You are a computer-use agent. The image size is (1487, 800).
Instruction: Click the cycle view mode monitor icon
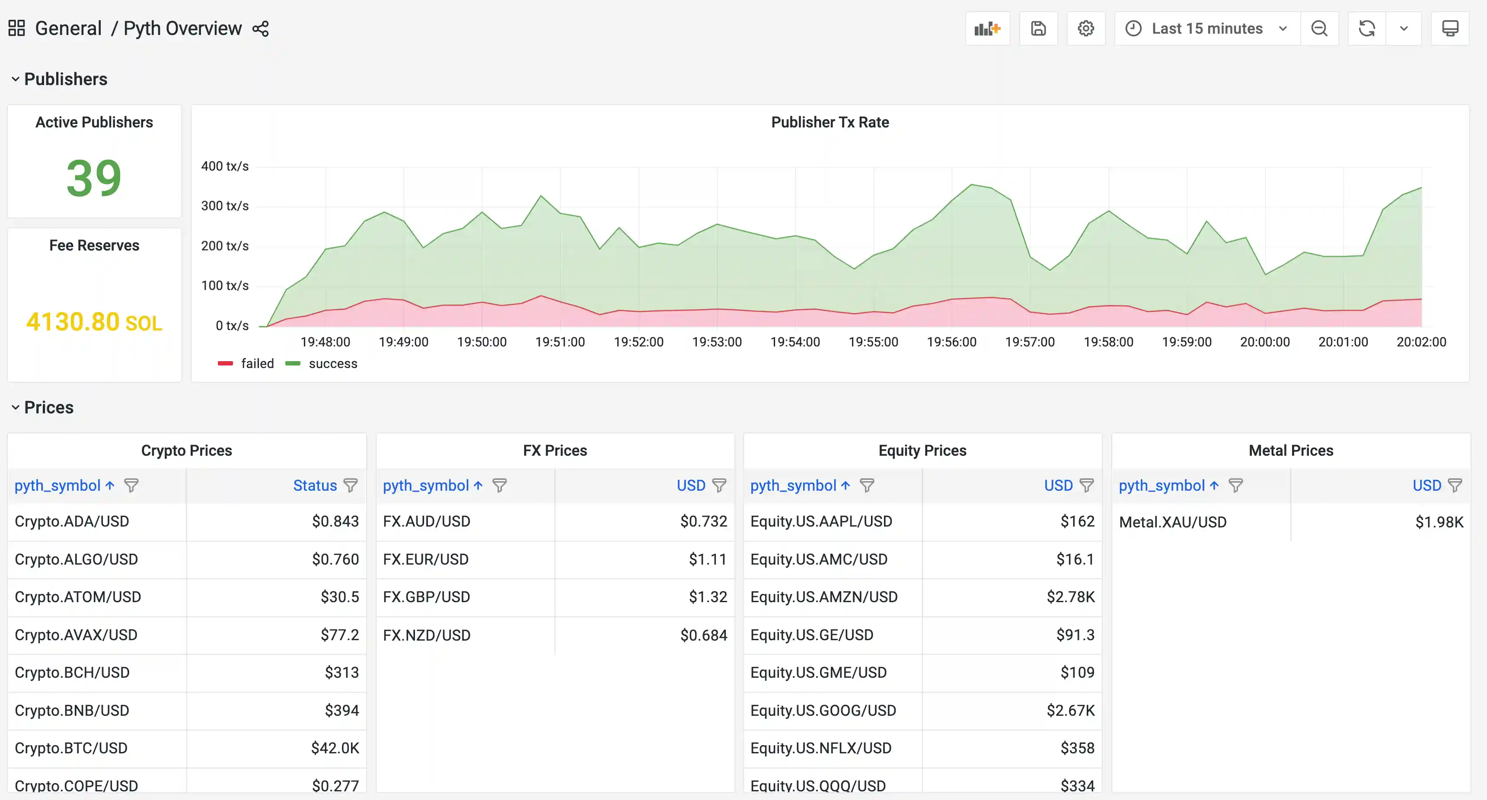[1449, 28]
